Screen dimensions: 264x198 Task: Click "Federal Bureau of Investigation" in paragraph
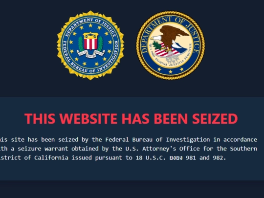157,139
